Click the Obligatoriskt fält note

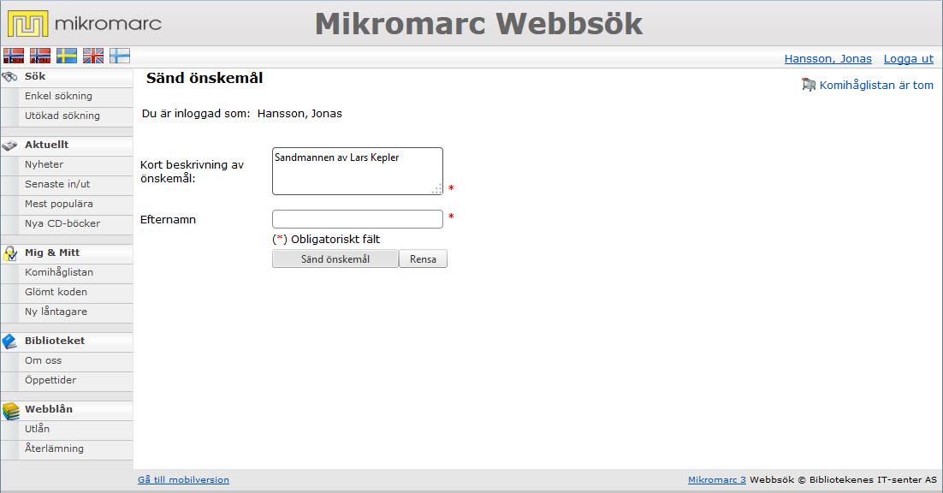pyautogui.click(x=326, y=240)
